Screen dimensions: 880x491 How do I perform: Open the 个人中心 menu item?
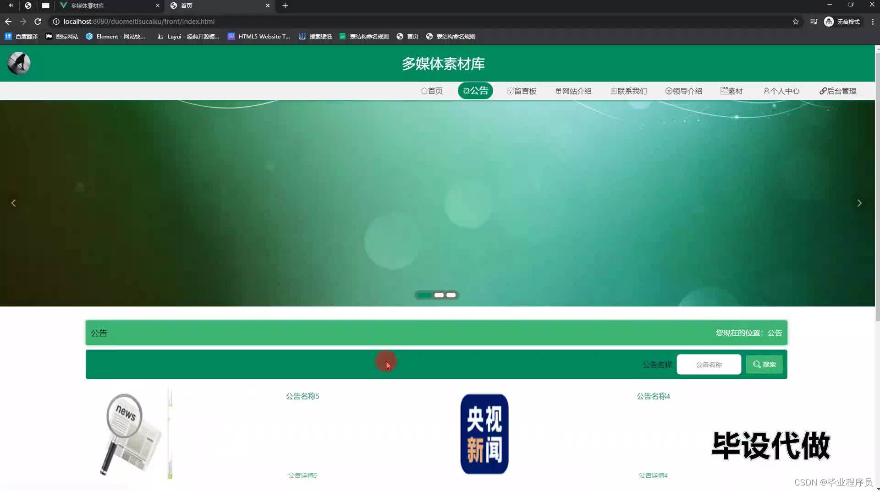point(781,91)
